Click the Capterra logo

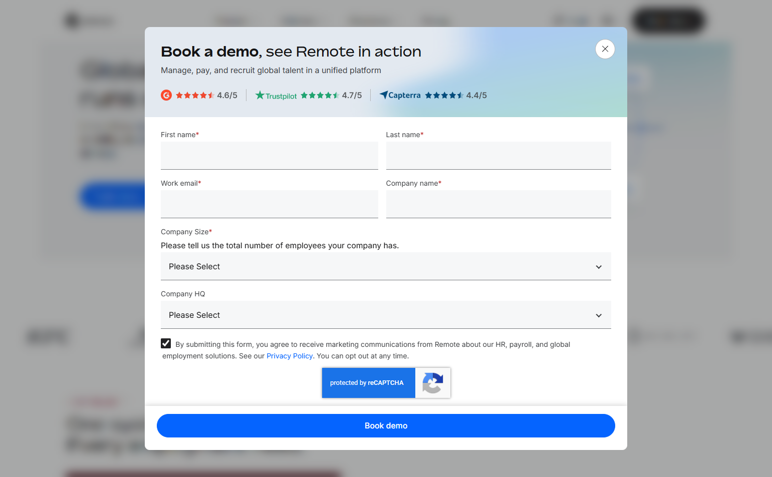tap(400, 95)
